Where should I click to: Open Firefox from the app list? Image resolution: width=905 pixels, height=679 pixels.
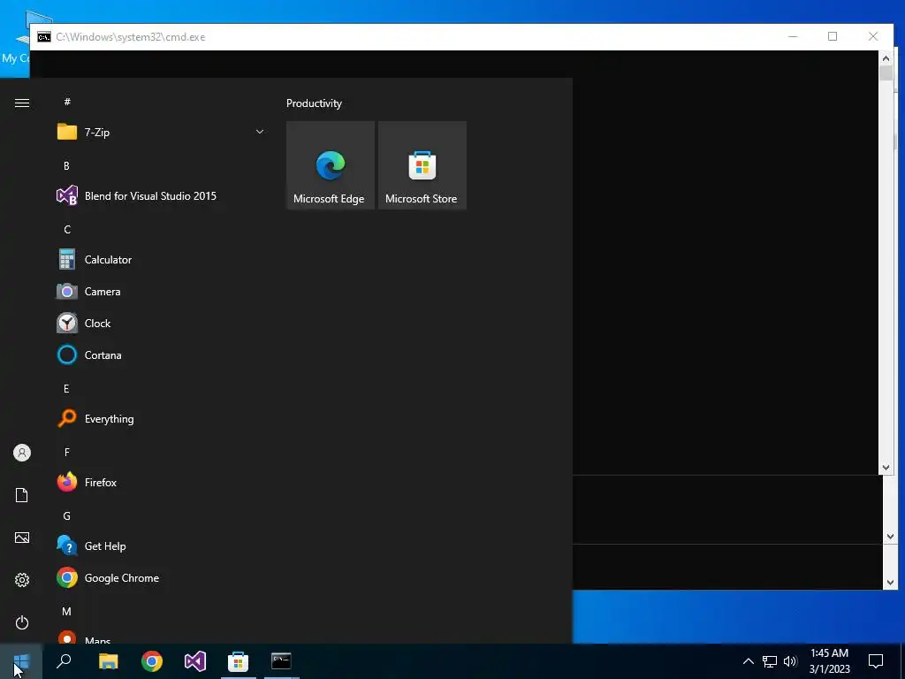(x=161, y=483)
